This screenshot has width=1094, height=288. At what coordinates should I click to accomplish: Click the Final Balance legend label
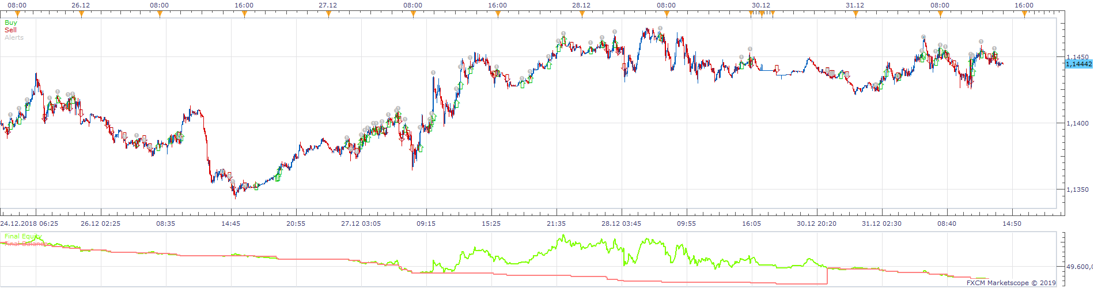pyautogui.click(x=25, y=244)
